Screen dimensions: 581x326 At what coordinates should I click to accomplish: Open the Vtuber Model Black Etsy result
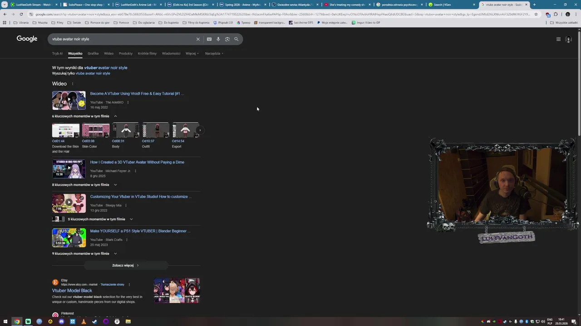tap(72, 291)
